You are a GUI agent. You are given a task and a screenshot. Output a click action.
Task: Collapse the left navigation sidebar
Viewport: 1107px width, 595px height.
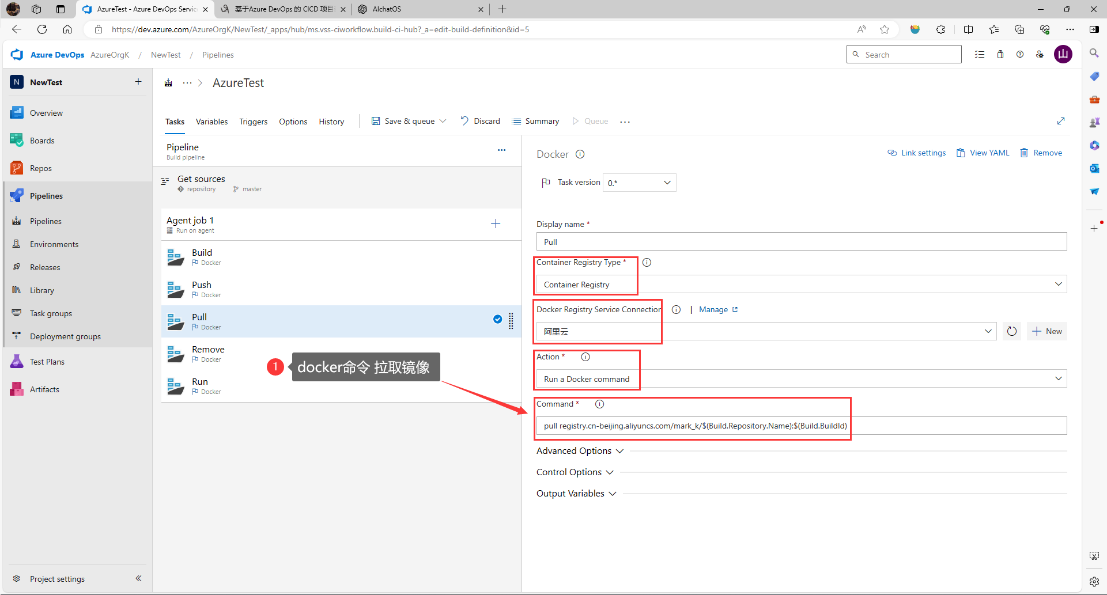(138, 578)
